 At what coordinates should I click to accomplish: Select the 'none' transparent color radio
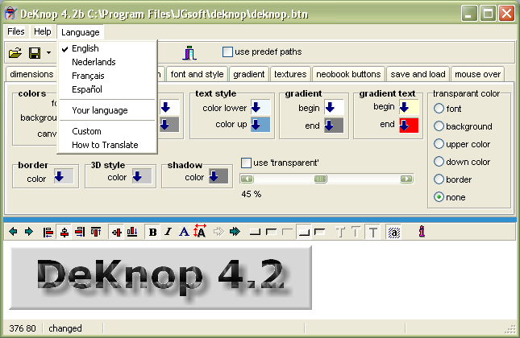click(x=439, y=197)
